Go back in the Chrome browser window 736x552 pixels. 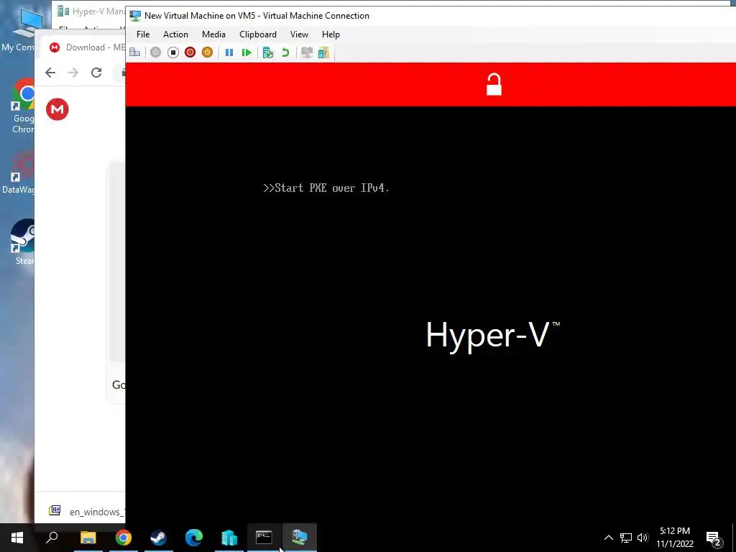point(50,73)
